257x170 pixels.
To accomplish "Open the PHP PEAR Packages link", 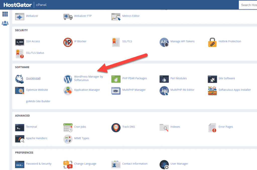I will 135,78.
